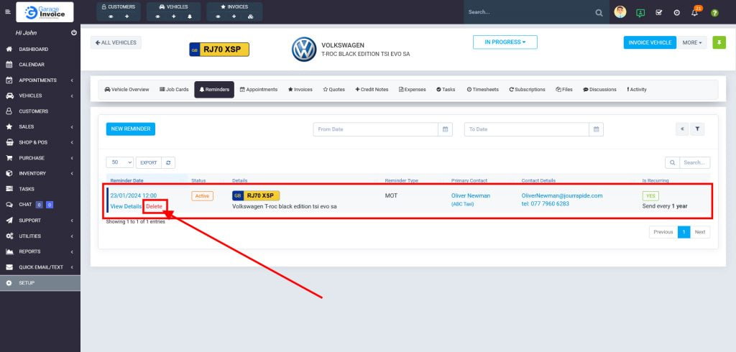Click the double-chevron collapse button
736x352 pixels.
(682, 129)
